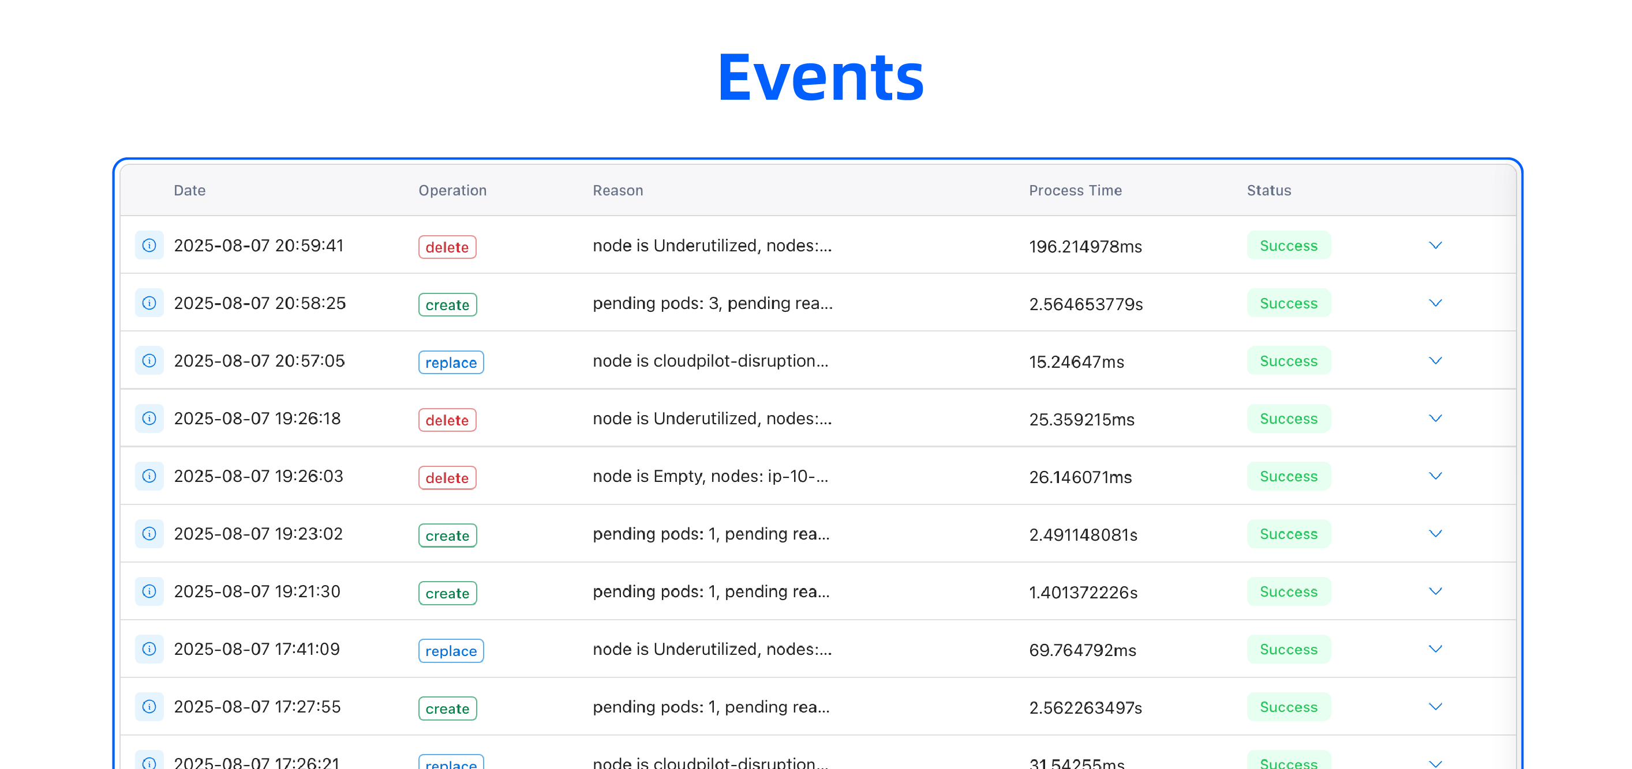Click reason text 'node is cloudpilot-disruption' at 20:57:05
The height and width of the screenshot is (769, 1632).
pos(710,360)
